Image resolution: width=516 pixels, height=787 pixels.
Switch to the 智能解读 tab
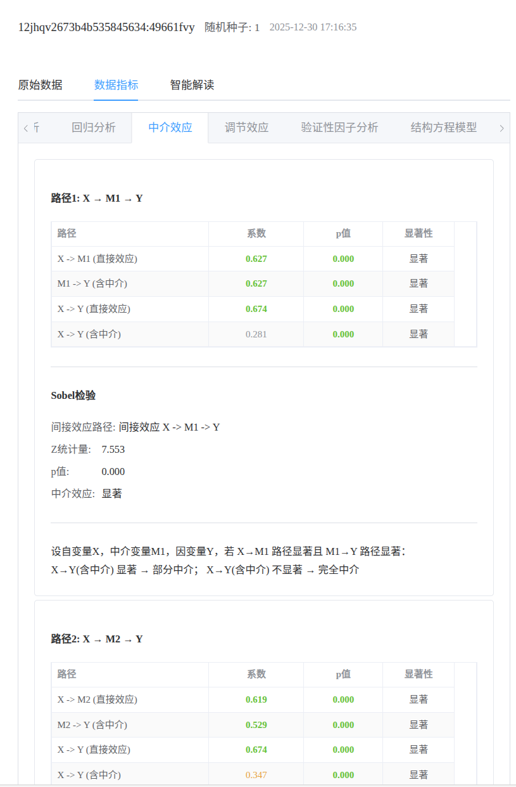click(x=191, y=85)
